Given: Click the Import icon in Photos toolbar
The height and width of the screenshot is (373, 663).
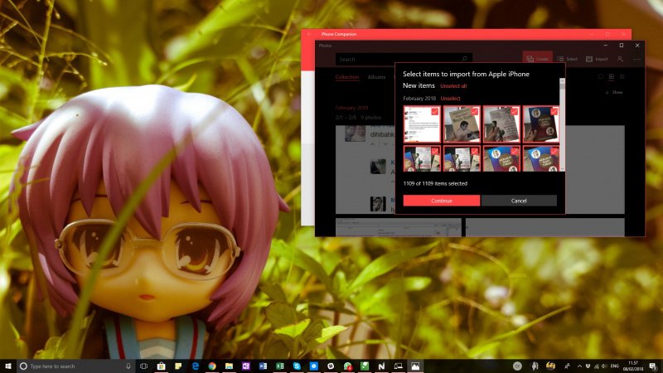Looking at the screenshot, I should pos(589,59).
